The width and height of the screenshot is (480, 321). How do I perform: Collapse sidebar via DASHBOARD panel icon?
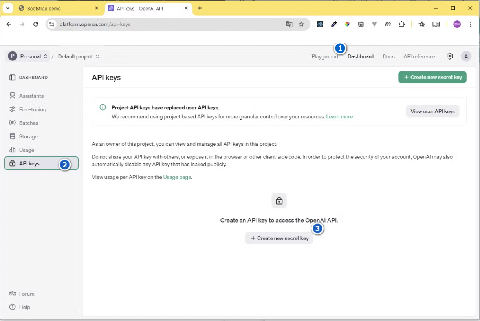12,78
